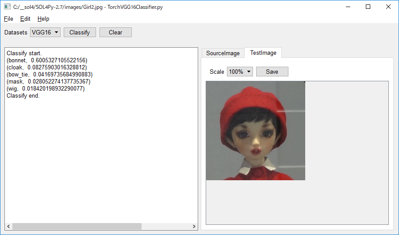Click the doll test image
This screenshot has height=235, width=399.
pos(256,131)
